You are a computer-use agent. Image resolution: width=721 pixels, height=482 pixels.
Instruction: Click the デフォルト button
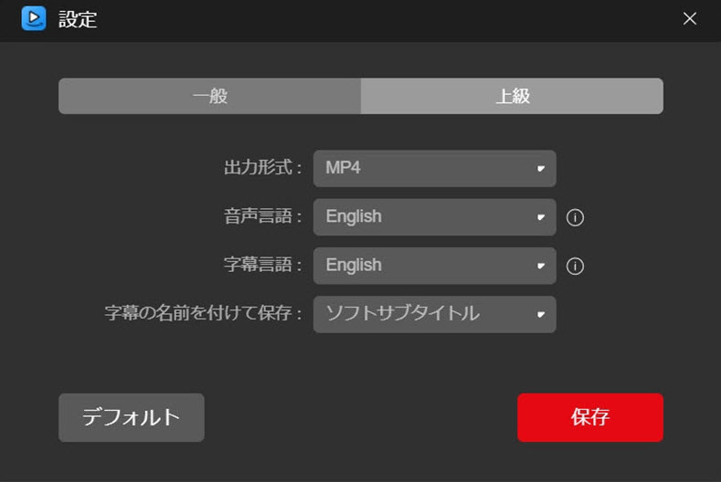(x=132, y=417)
